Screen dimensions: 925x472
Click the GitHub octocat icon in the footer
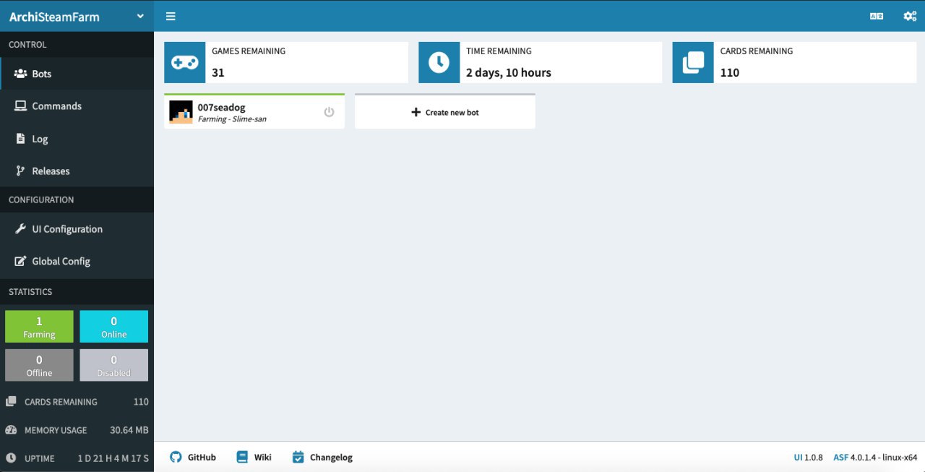(176, 457)
